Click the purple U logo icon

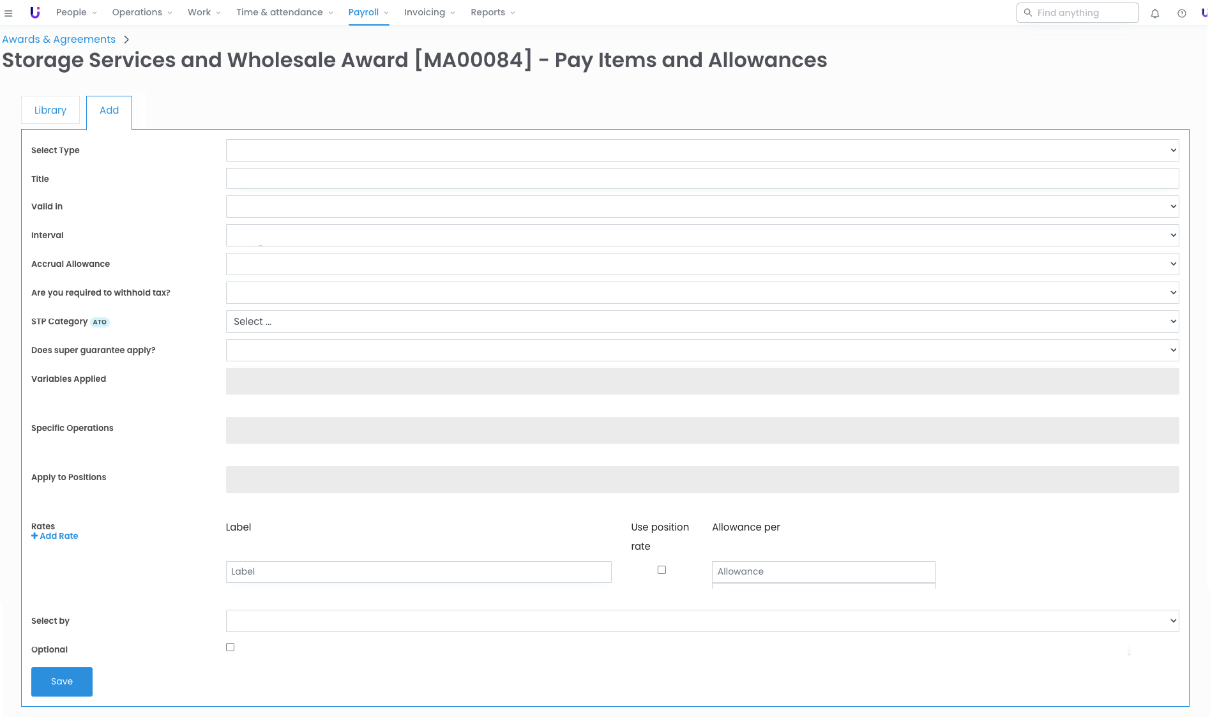click(x=35, y=13)
